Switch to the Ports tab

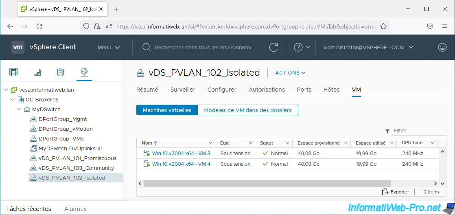click(x=304, y=90)
